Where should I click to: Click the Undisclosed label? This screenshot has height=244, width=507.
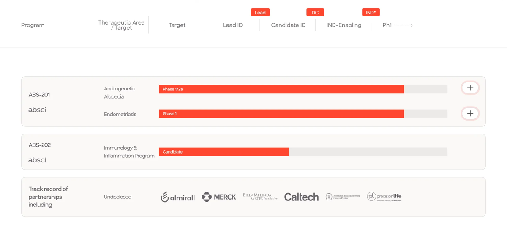click(x=117, y=197)
